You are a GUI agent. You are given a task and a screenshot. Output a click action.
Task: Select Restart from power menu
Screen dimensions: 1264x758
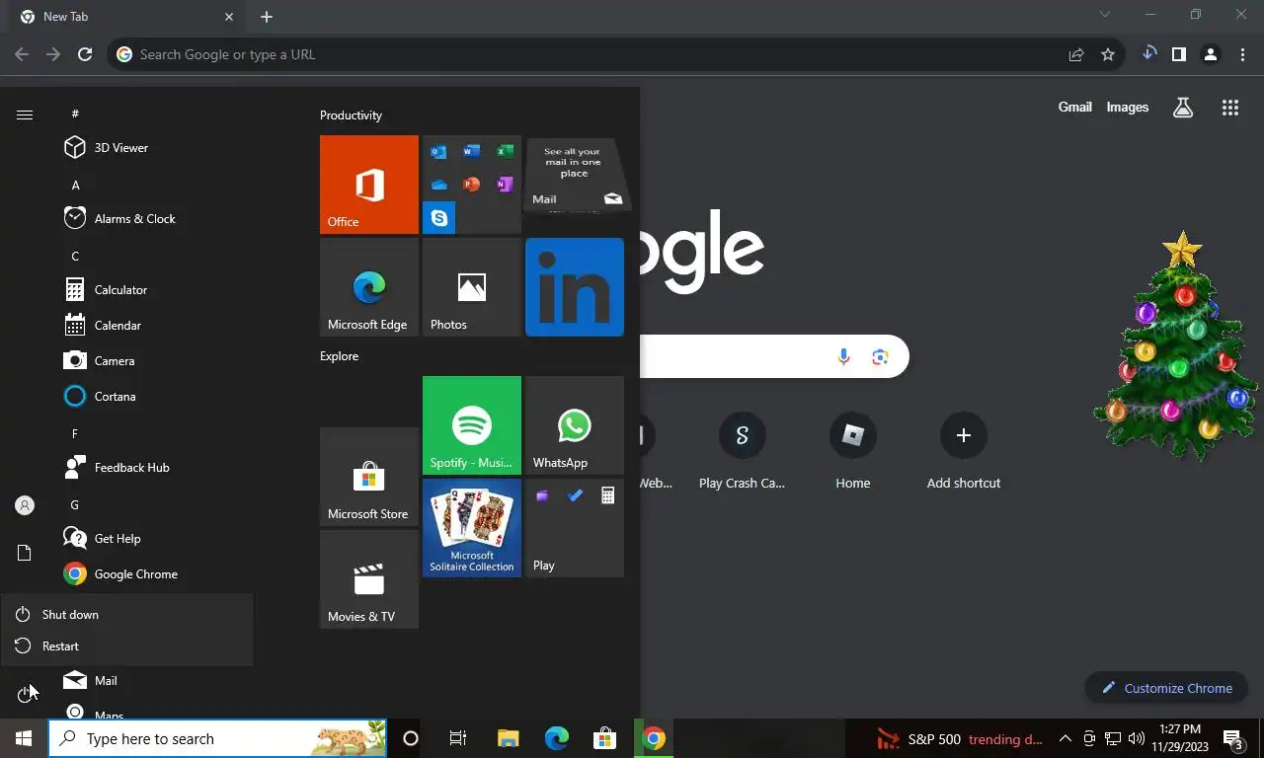click(x=126, y=645)
